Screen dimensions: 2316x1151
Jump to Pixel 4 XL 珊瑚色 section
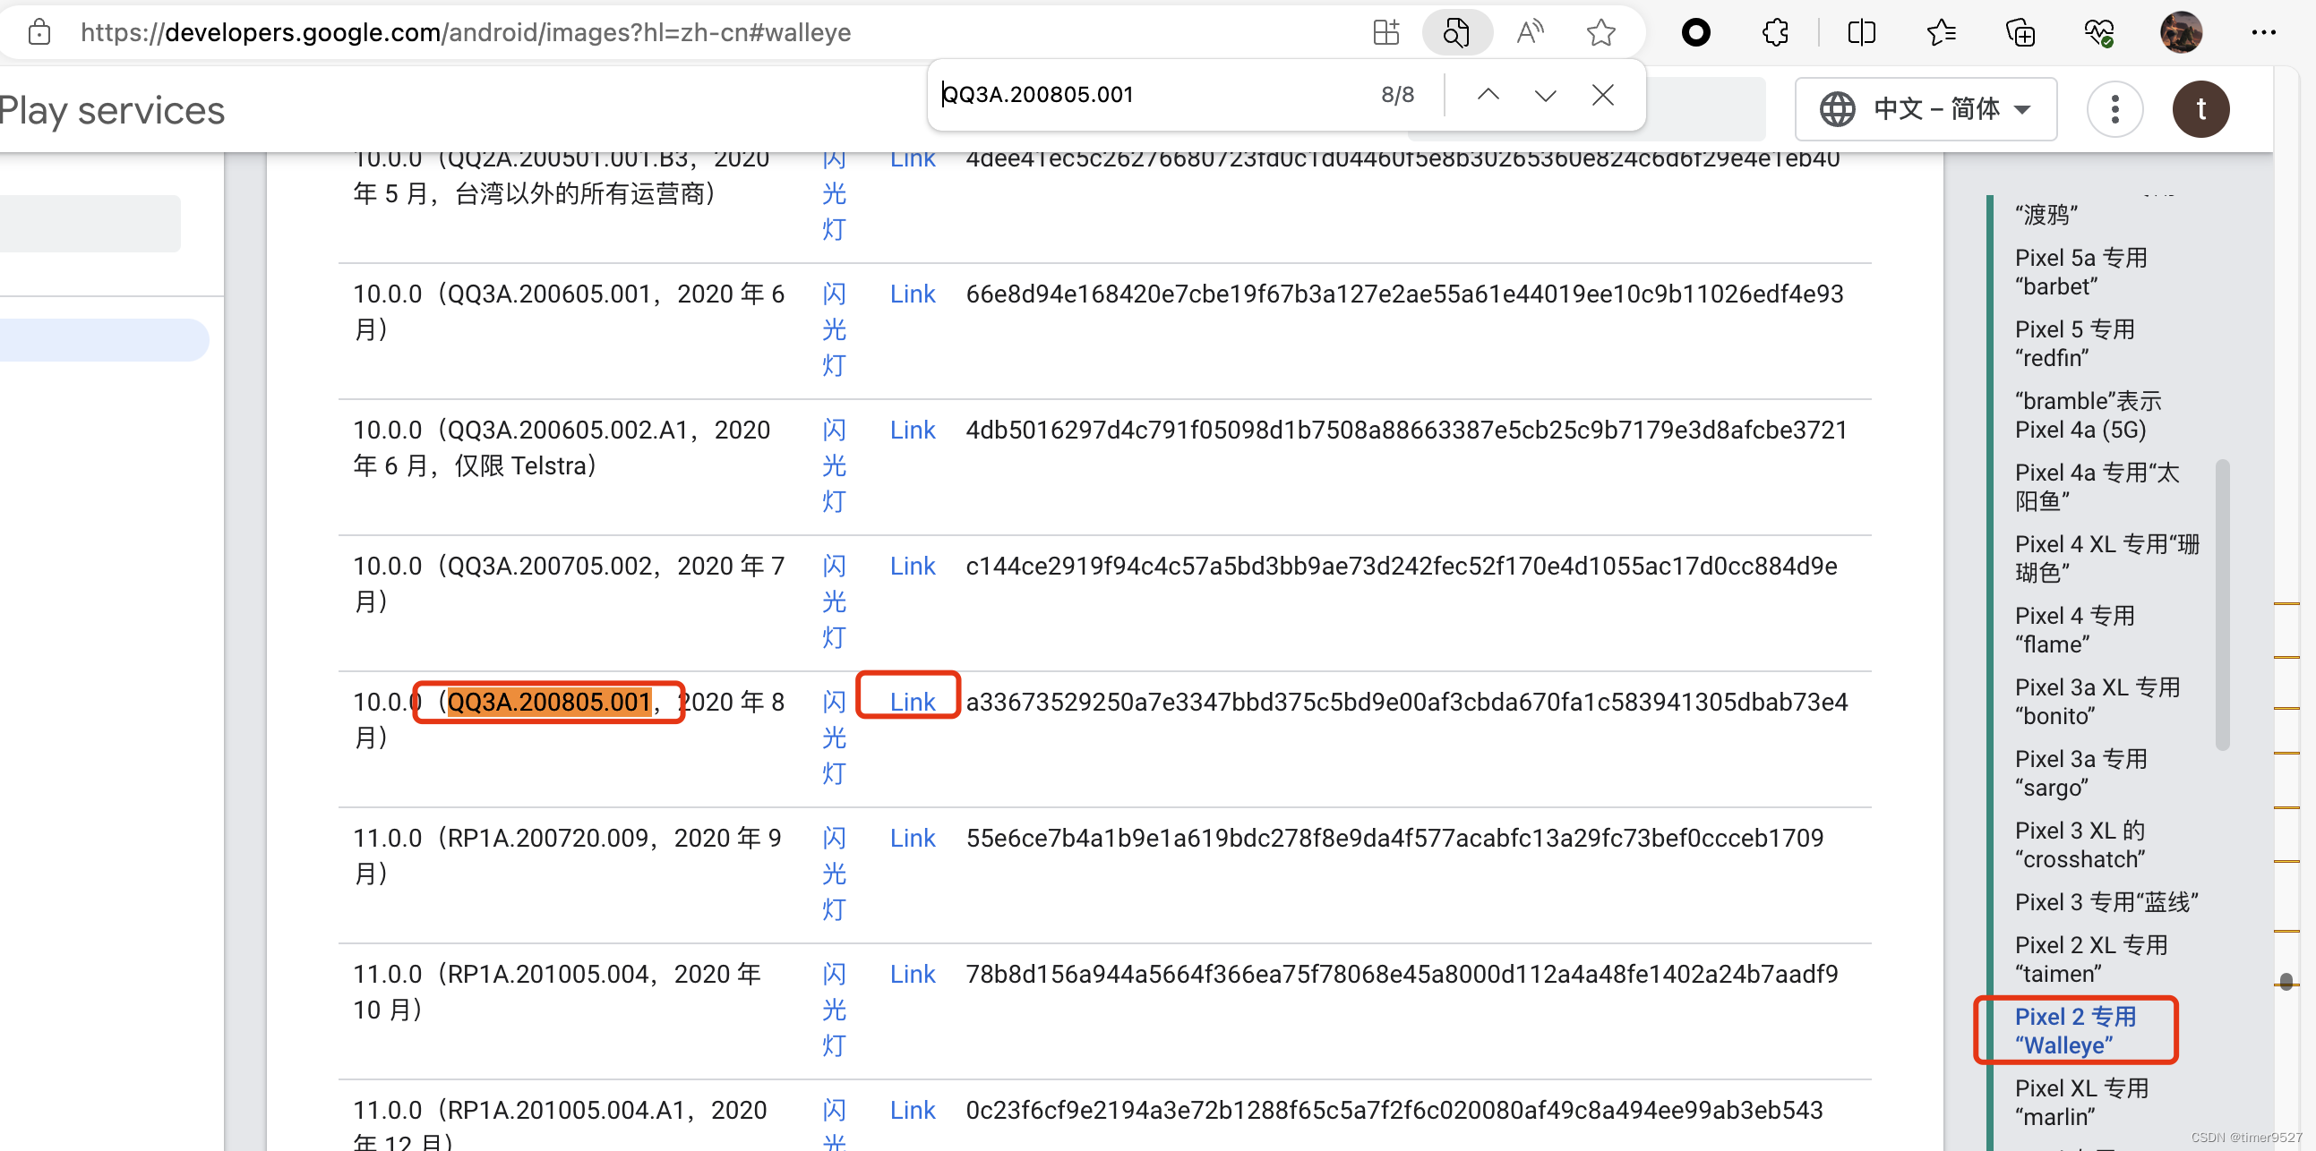(2106, 558)
